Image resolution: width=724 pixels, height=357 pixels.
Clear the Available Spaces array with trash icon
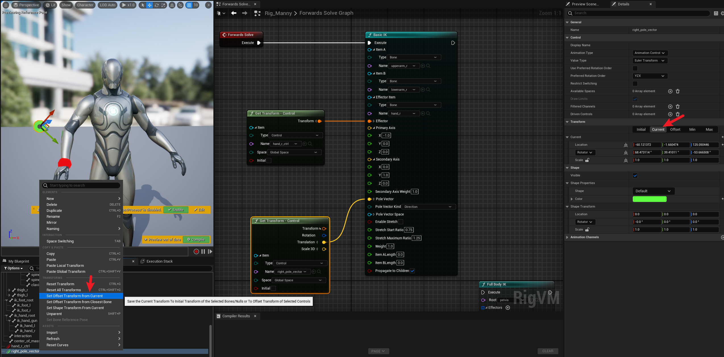coord(678,91)
